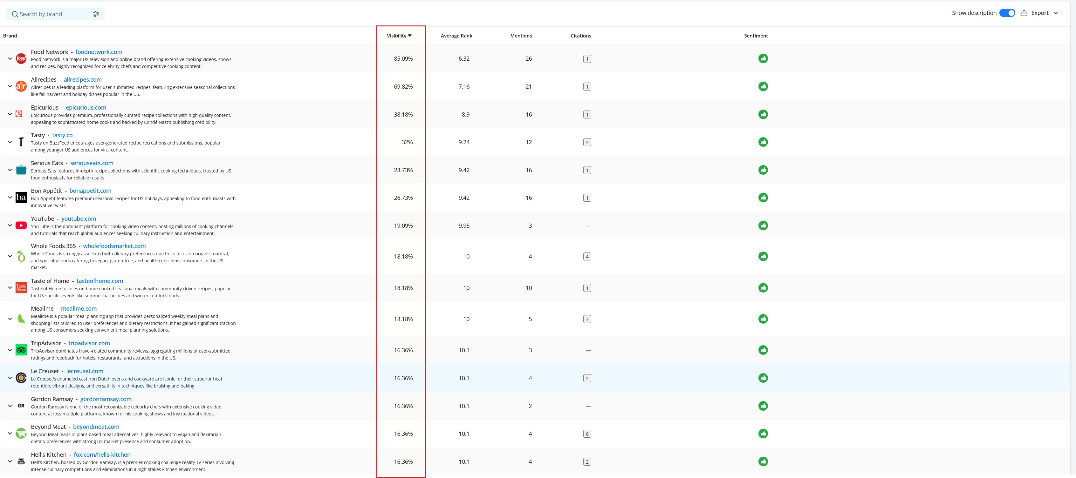1076x478 pixels.
Task: Click the Le Creuset ring logo
Action: point(21,378)
